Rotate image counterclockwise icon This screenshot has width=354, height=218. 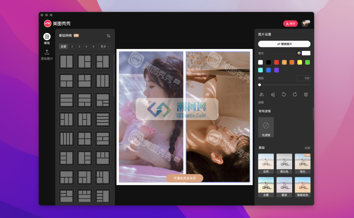284,94
